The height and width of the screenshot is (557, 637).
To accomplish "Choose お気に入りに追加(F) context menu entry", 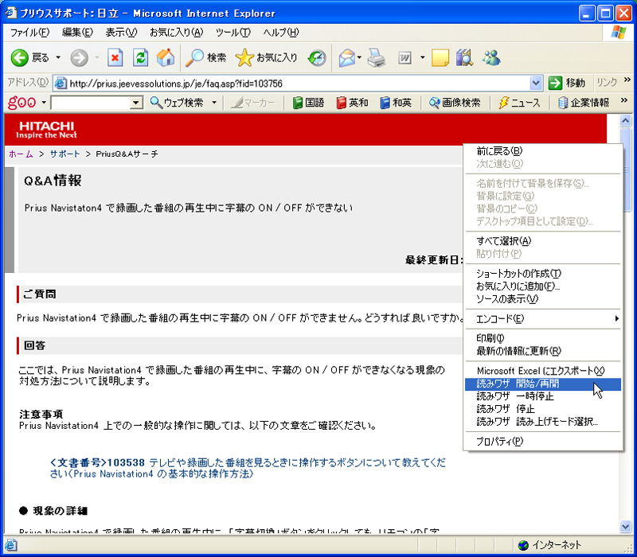I will click(x=543, y=286).
